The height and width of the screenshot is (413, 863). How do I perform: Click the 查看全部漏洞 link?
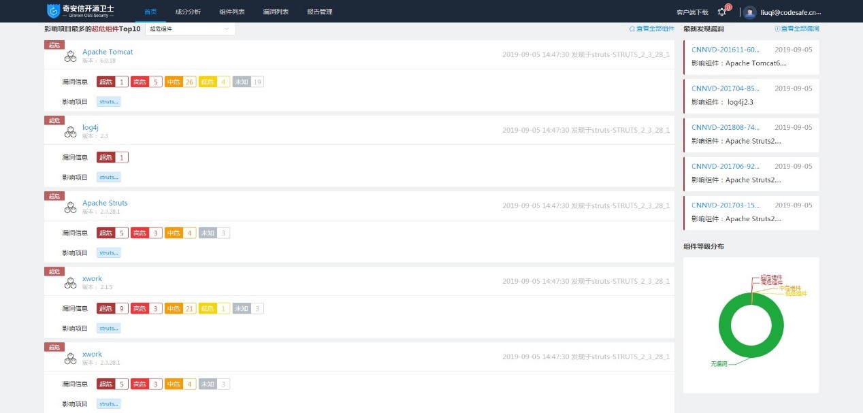click(797, 29)
